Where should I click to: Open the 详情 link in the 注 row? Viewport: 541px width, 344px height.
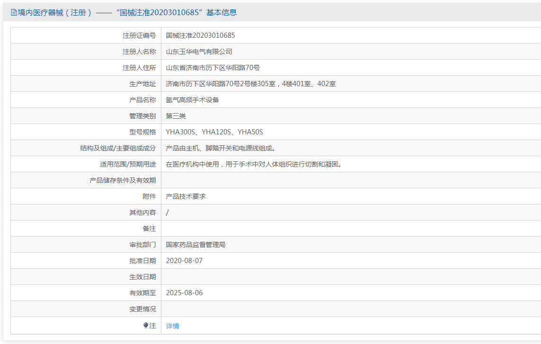pos(172,326)
